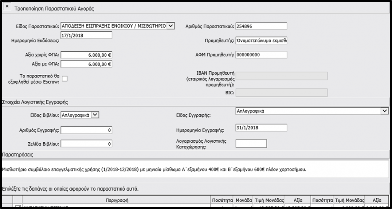This screenshot has width=392, height=209.
Task: Select the ΑΦΜ Προμηθευτή field
Action: [261, 55]
